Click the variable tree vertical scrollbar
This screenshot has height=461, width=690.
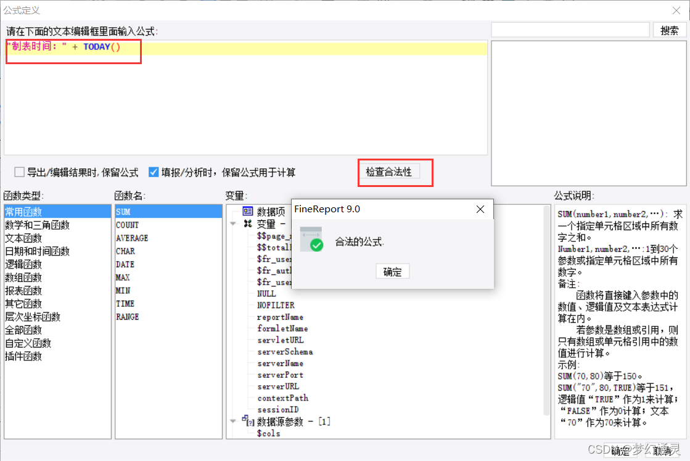546,310
